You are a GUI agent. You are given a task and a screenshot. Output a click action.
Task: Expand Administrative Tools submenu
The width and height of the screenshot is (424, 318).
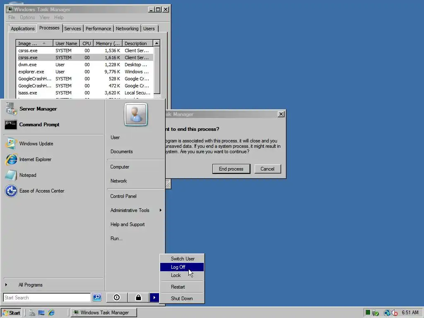point(136,210)
